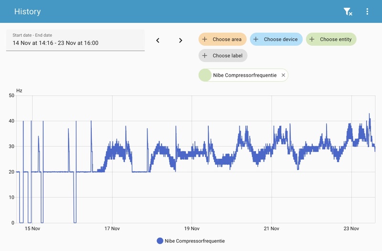The image size is (382, 251).
Task: Advance to the next date range
Action: (180, 40)
